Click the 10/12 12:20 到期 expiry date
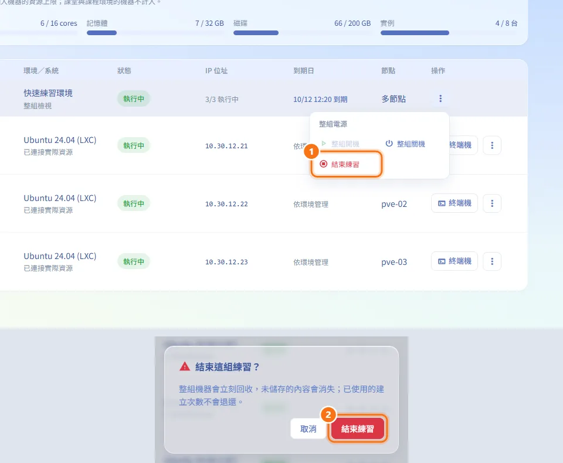563x463 pixels. (320, 100)
